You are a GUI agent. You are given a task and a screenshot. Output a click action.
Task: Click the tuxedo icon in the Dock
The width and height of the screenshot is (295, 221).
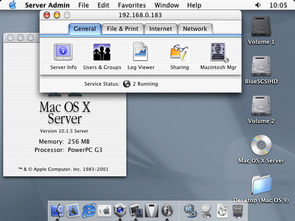152,210
